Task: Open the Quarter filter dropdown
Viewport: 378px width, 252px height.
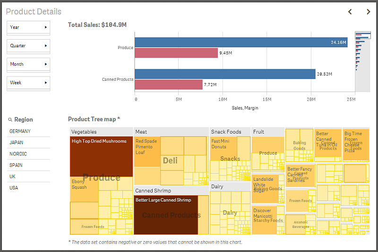Action: (28, 46)
